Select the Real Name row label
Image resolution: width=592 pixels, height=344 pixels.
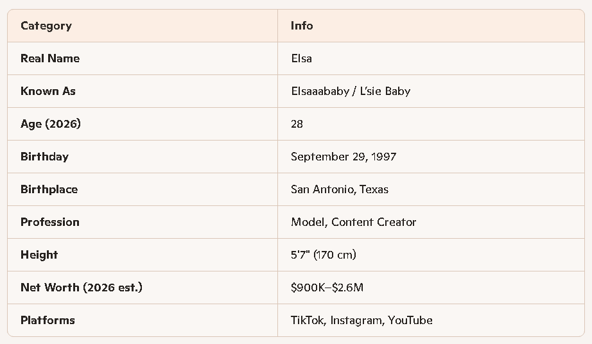point(50,58)
